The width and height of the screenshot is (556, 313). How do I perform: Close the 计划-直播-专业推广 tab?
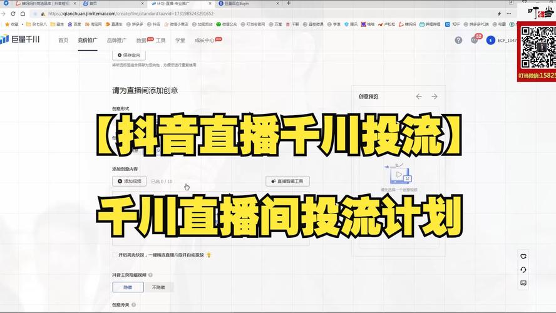(x=210, y=3)
